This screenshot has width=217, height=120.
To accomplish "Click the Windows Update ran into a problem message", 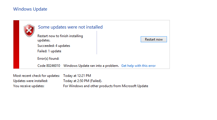I will 91,66.
